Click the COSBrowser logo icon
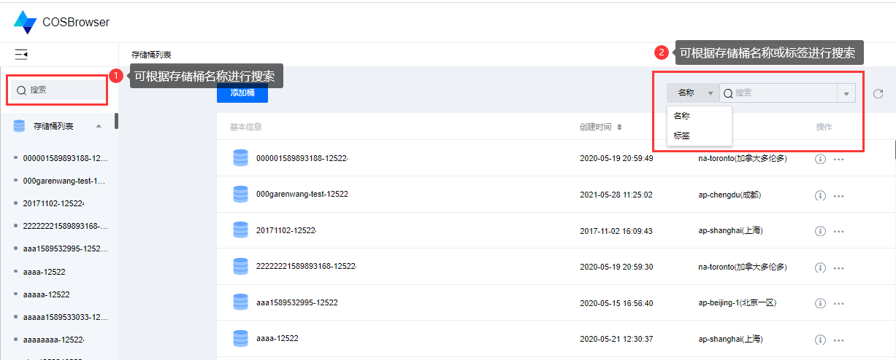Screen dimensions: 896x360 point(25,23)
